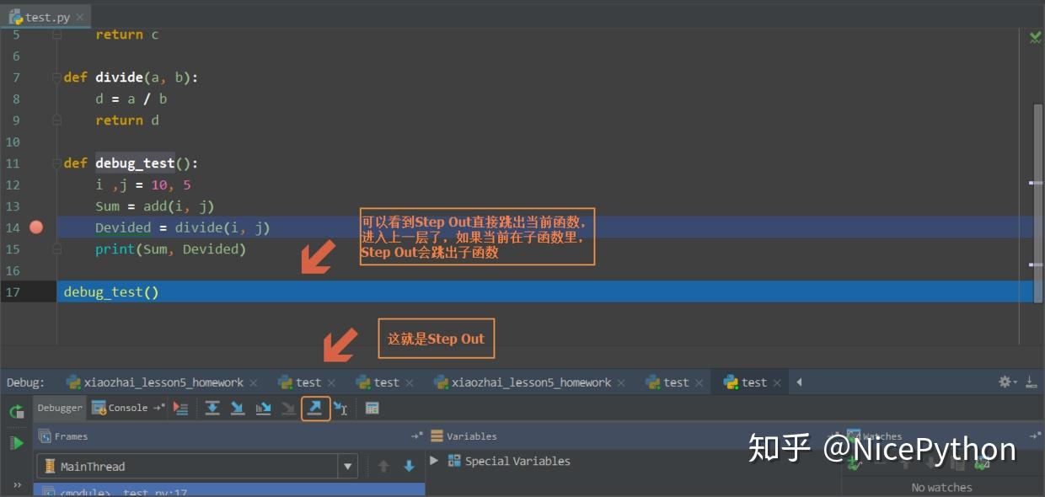Expand the Special Variables node
The image size is (1045, 497).
point(434,461)
